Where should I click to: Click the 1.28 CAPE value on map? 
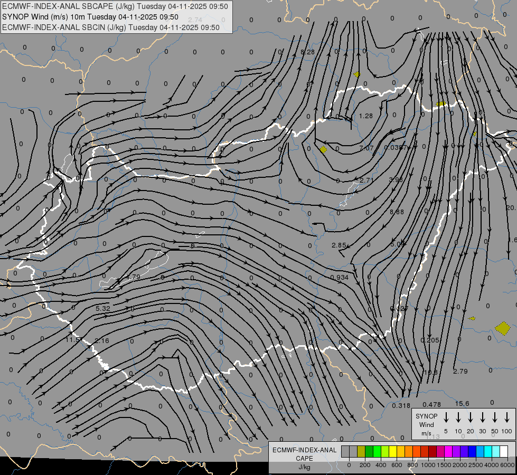pos(365,116)
